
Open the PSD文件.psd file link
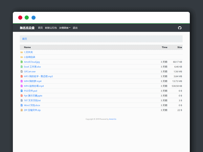tap(30, 91)
